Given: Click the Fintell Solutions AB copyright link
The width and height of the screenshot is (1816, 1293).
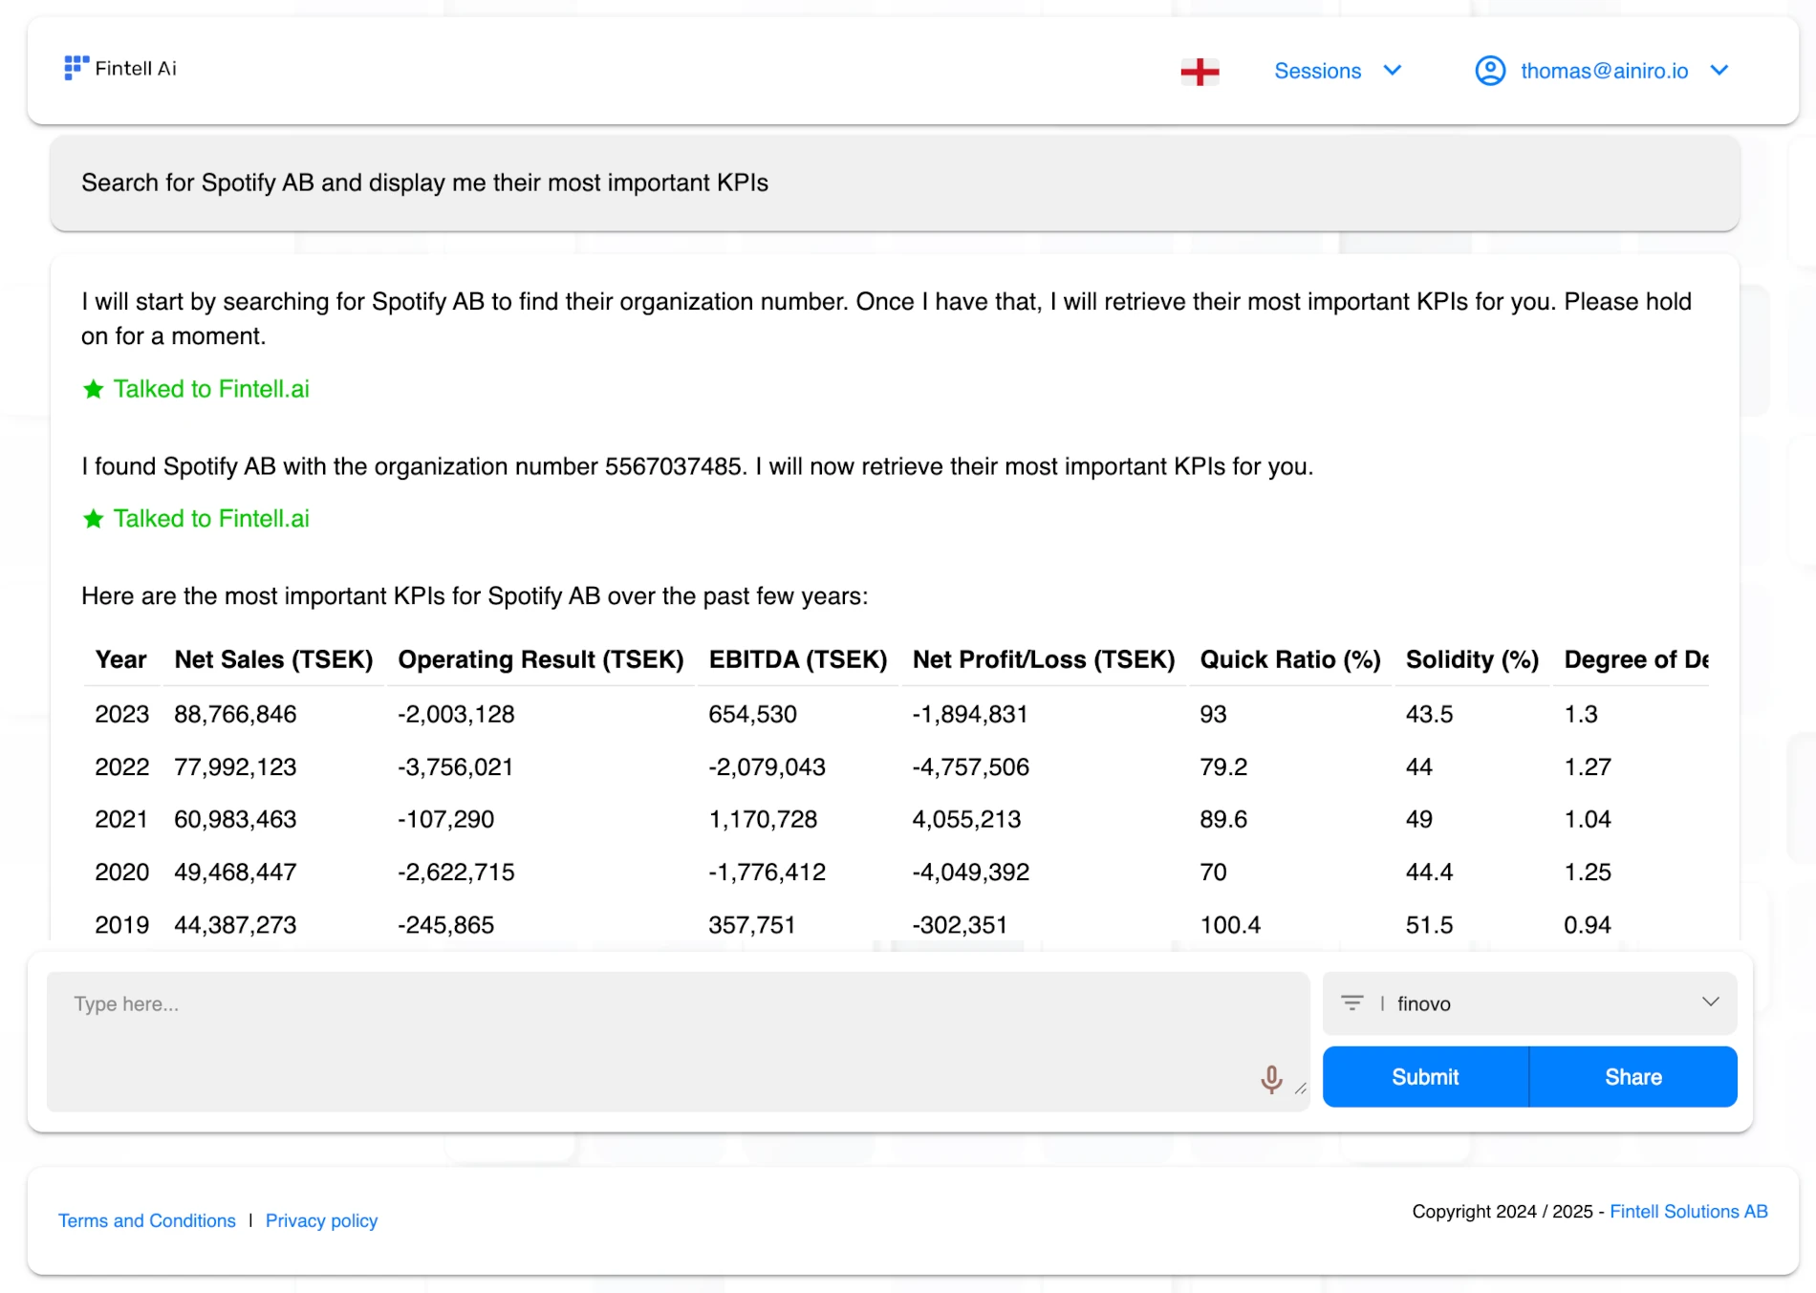Looking at the screenshot, I should pos(1688,1211).
